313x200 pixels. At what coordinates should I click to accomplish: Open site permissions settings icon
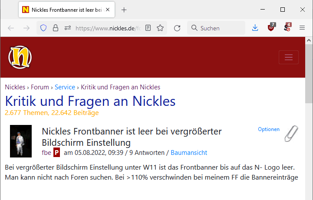(x=68, y=28)
